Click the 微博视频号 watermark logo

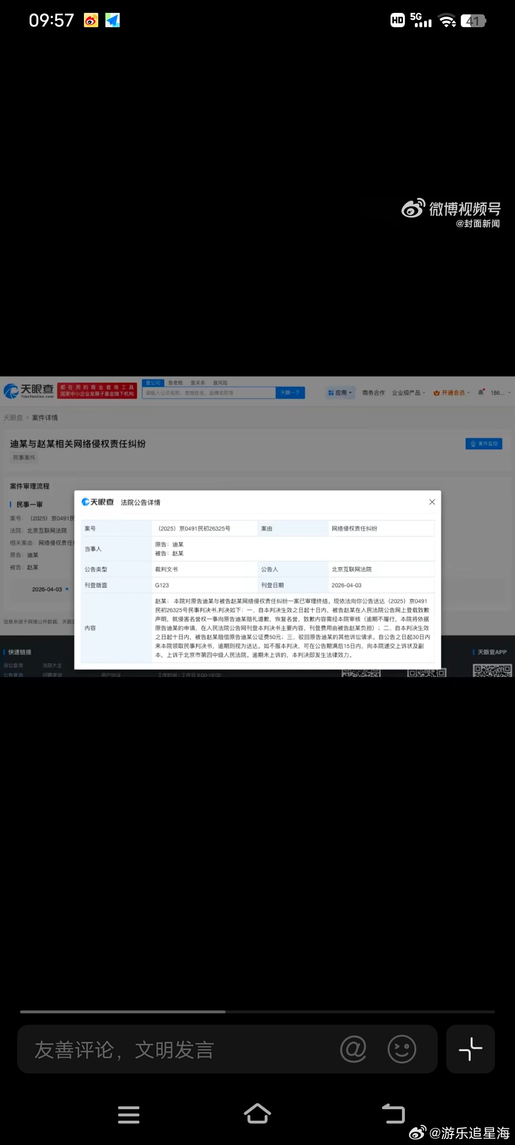click(x=451, y=209)
